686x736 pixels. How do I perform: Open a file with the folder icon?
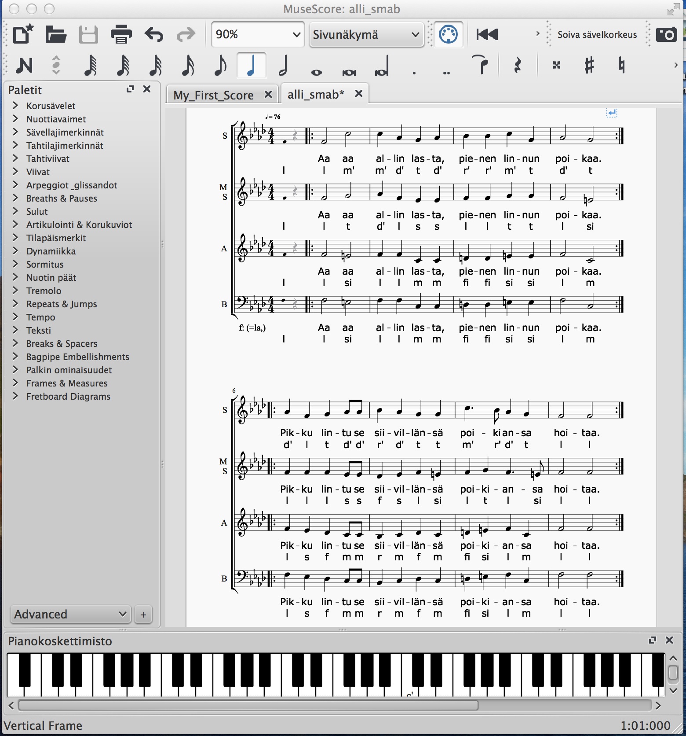[56, 34]
